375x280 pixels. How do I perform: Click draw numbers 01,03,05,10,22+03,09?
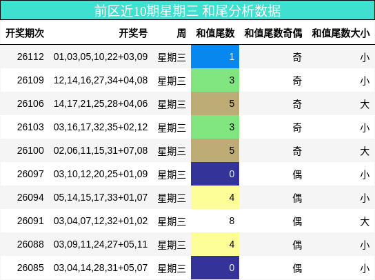[x=101, y=57]
